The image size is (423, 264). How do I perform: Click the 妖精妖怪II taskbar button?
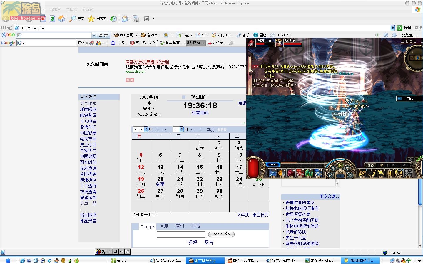point(166,260)
